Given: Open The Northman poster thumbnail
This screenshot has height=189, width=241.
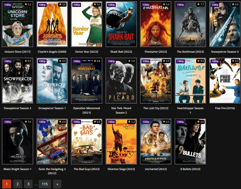Looking at the screenshot, I should (x=190, y=24).
